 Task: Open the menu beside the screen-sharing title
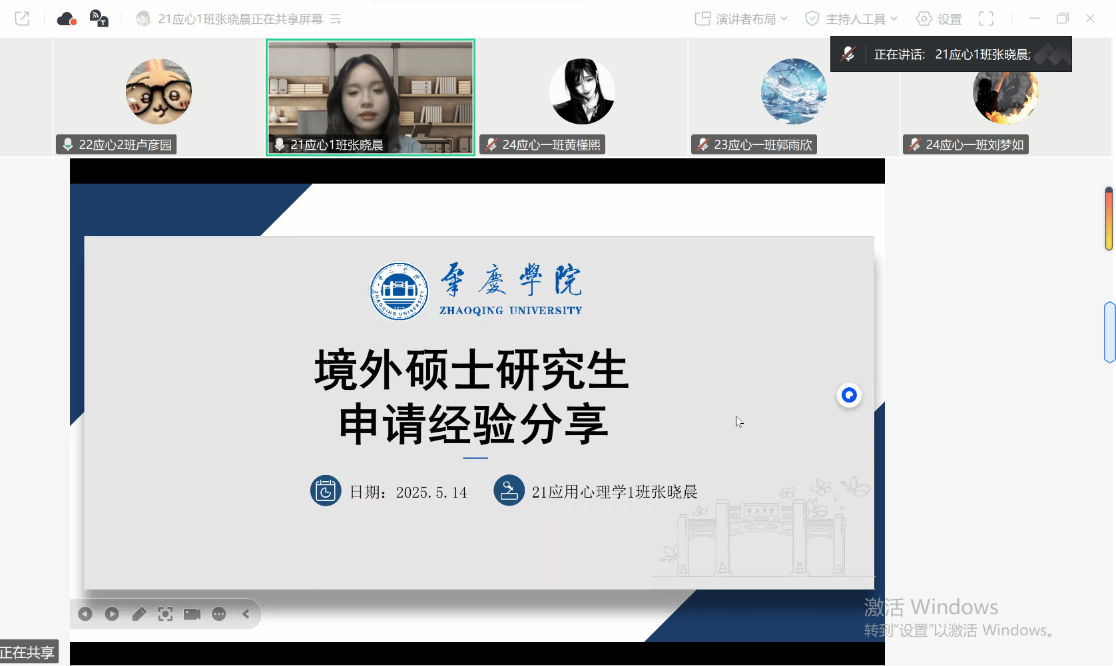tap(336, 19)
